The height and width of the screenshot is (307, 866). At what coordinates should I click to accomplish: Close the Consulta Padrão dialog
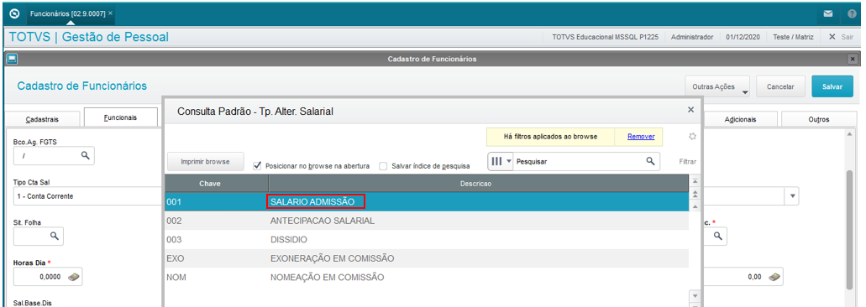[690, 110]
